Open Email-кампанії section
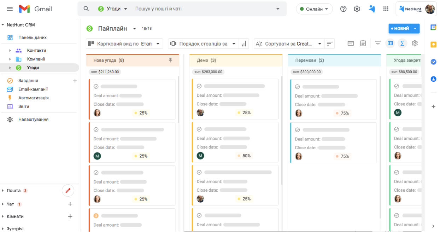Viewport: 440px width, 232px height. tap(33, 89)
